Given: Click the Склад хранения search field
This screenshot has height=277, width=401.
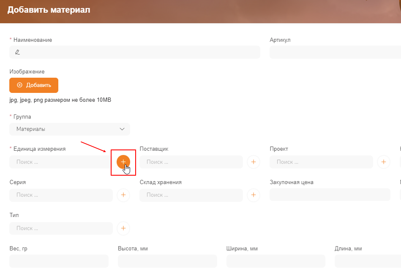Looking at the screenshot, I should [191, 195].
